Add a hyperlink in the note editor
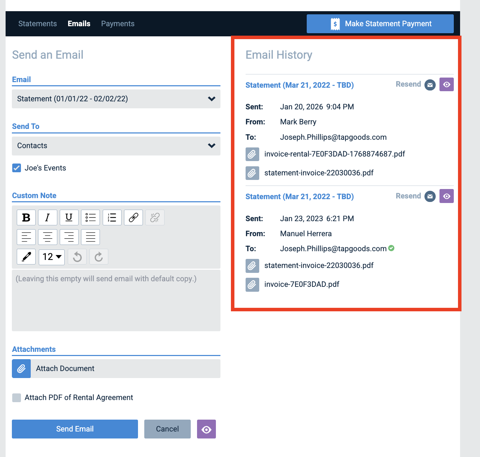This screenshot has width=480, height=457. 133,218
